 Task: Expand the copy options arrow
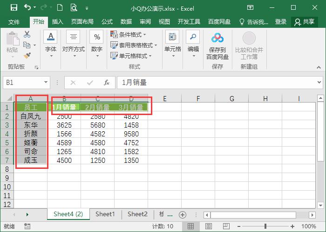click(x=35, y=45)
